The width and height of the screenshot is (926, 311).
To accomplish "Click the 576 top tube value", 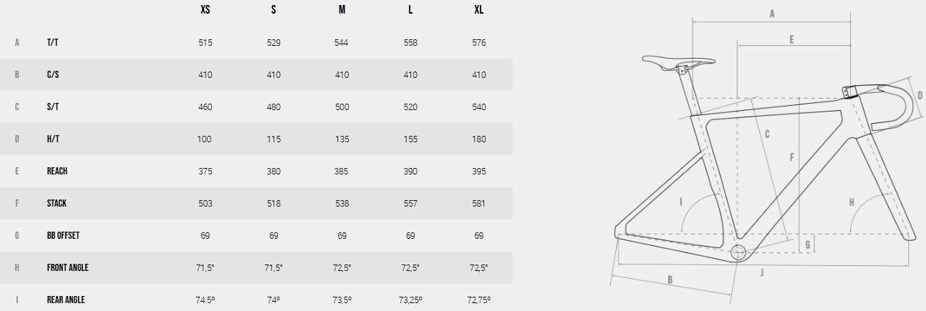I will pos(479,43).
